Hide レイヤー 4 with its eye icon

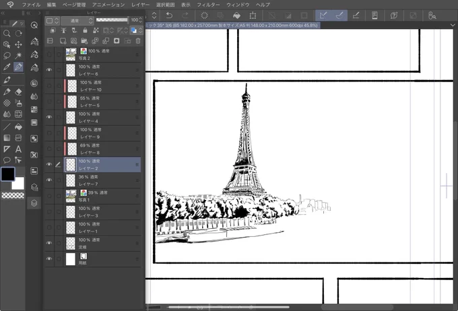click(49, 117)
